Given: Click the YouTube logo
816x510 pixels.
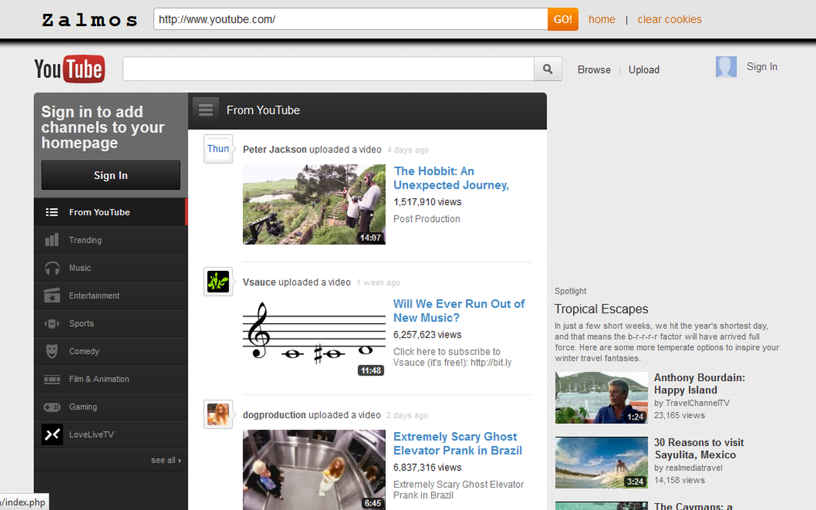Looking at the screenshot, I should pyautogui.click(x=69, y=69).
